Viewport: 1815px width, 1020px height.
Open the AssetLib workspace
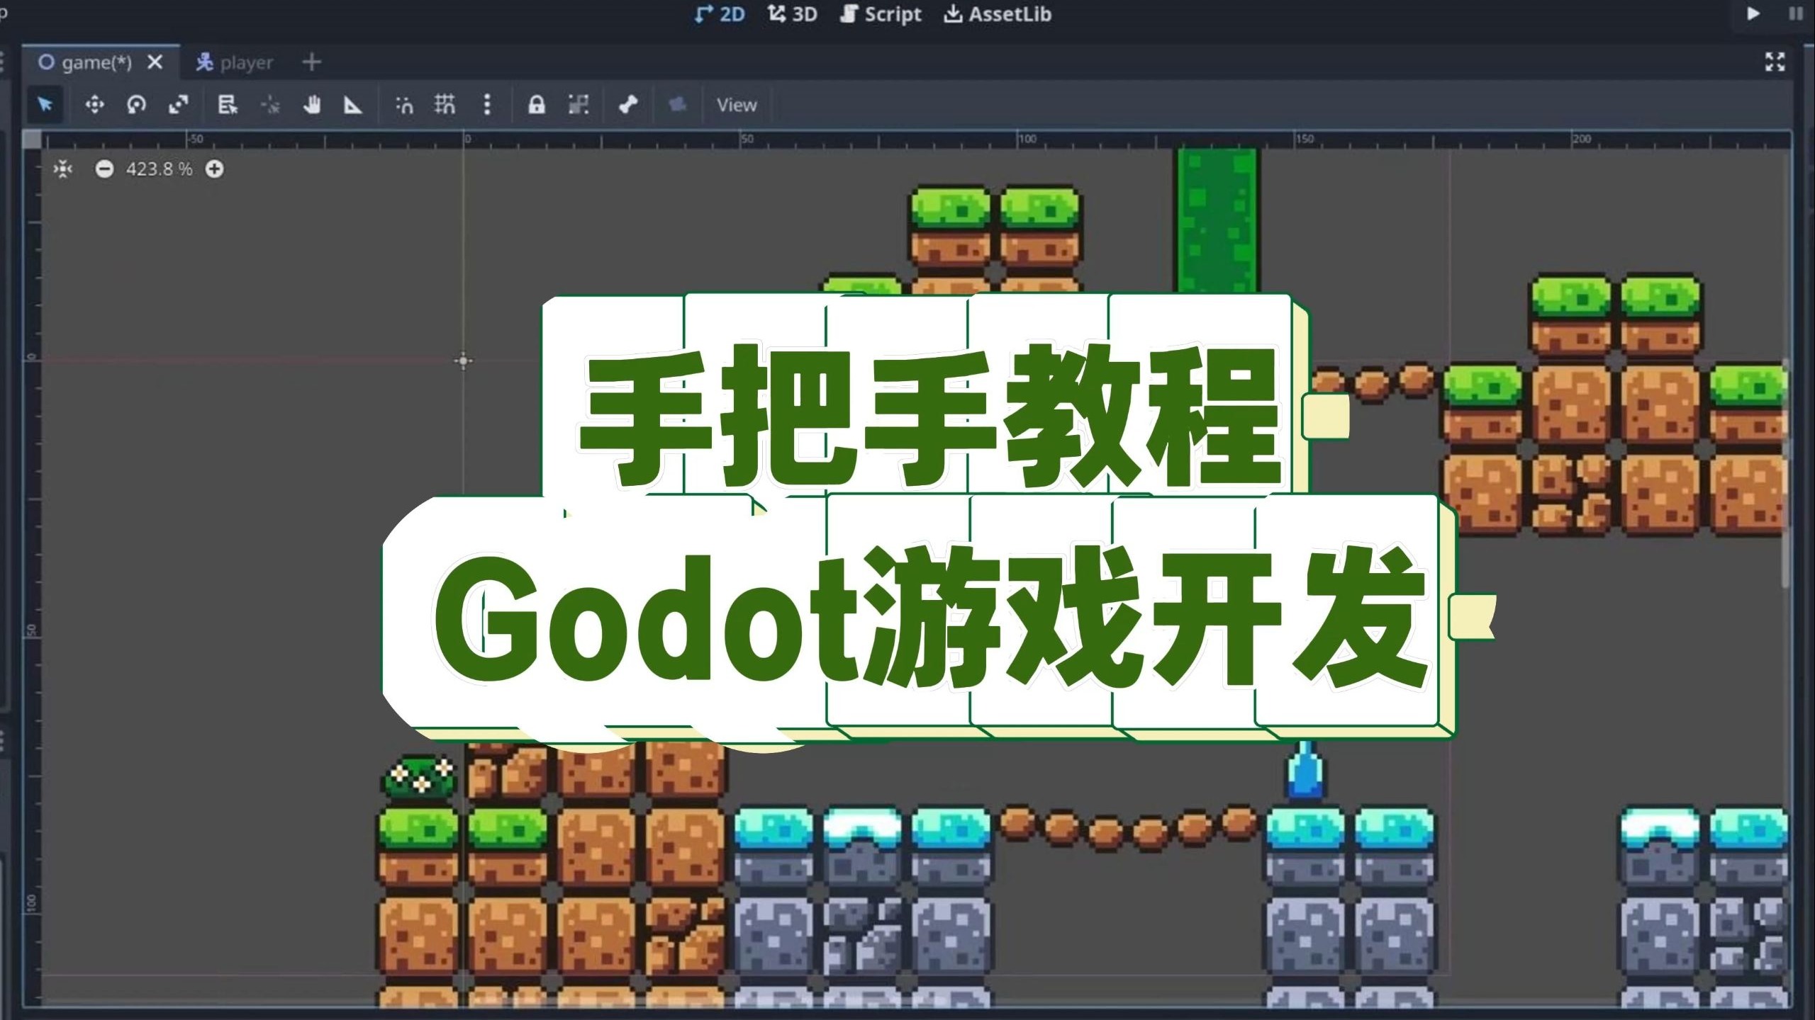pyautogui.click(x=998, y=14)
